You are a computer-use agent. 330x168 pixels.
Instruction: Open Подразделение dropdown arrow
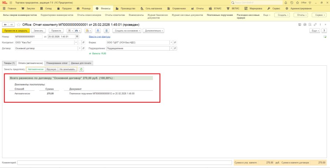(x=171, y=48)
